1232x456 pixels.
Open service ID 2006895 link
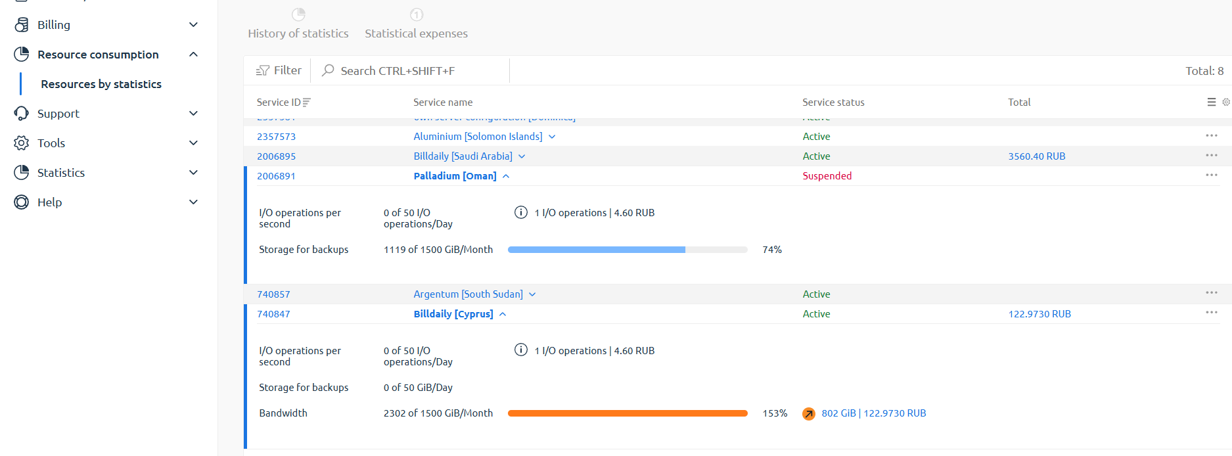coord(276,156)
